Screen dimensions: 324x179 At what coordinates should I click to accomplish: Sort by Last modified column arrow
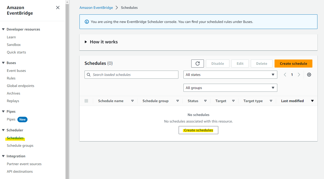coord(312,101)
